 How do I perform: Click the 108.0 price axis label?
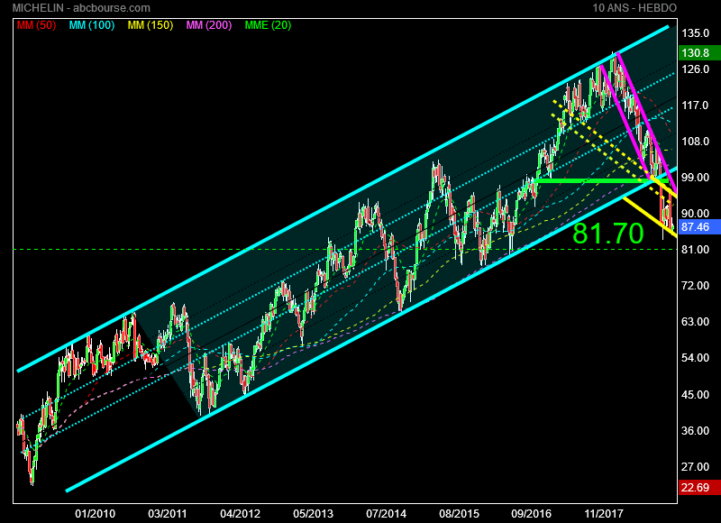695,142
